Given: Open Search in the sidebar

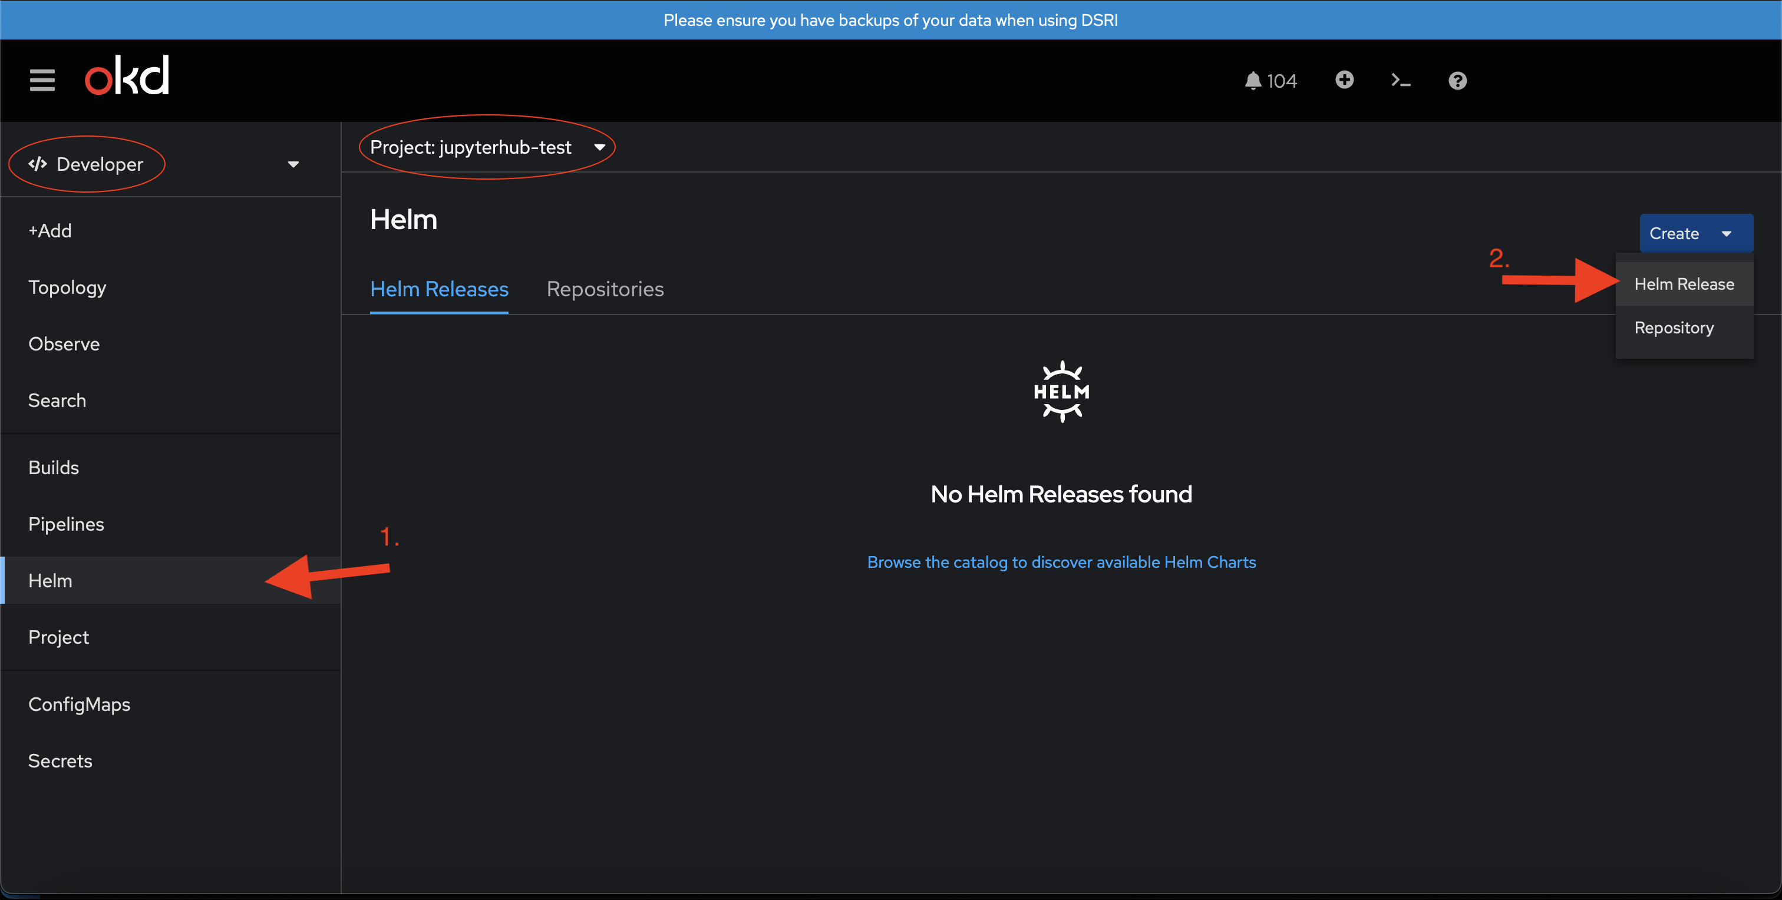Looking at the screenshot, I should point(171,401).
